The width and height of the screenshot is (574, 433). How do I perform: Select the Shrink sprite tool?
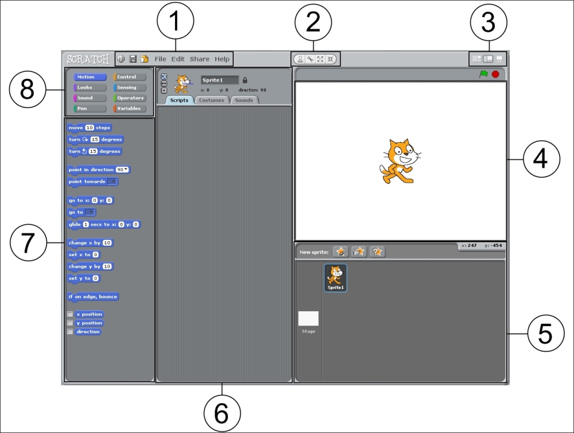(330, 59)
